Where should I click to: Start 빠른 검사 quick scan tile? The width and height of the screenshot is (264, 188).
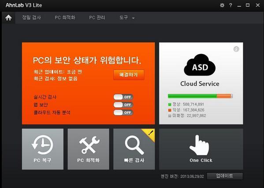134,149
